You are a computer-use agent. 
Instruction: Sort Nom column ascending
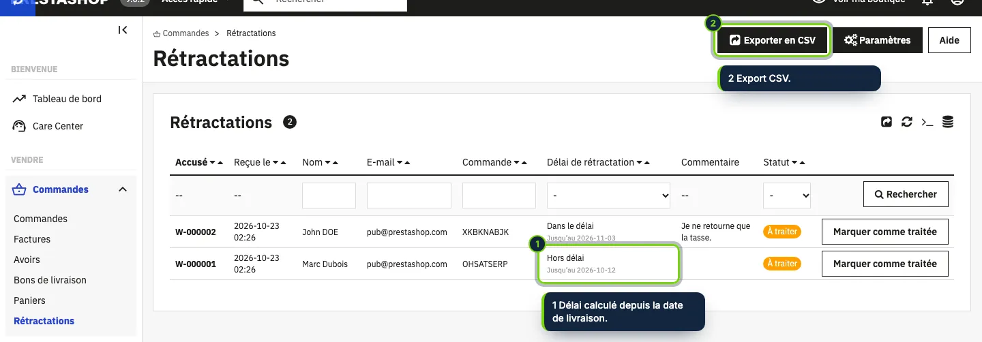click(x=336, y=163)
